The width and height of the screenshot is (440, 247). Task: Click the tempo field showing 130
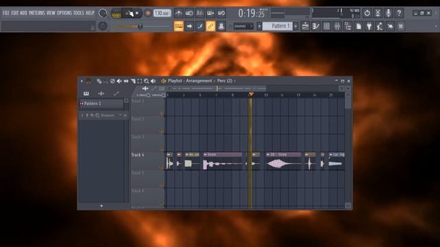click(162, 13)
